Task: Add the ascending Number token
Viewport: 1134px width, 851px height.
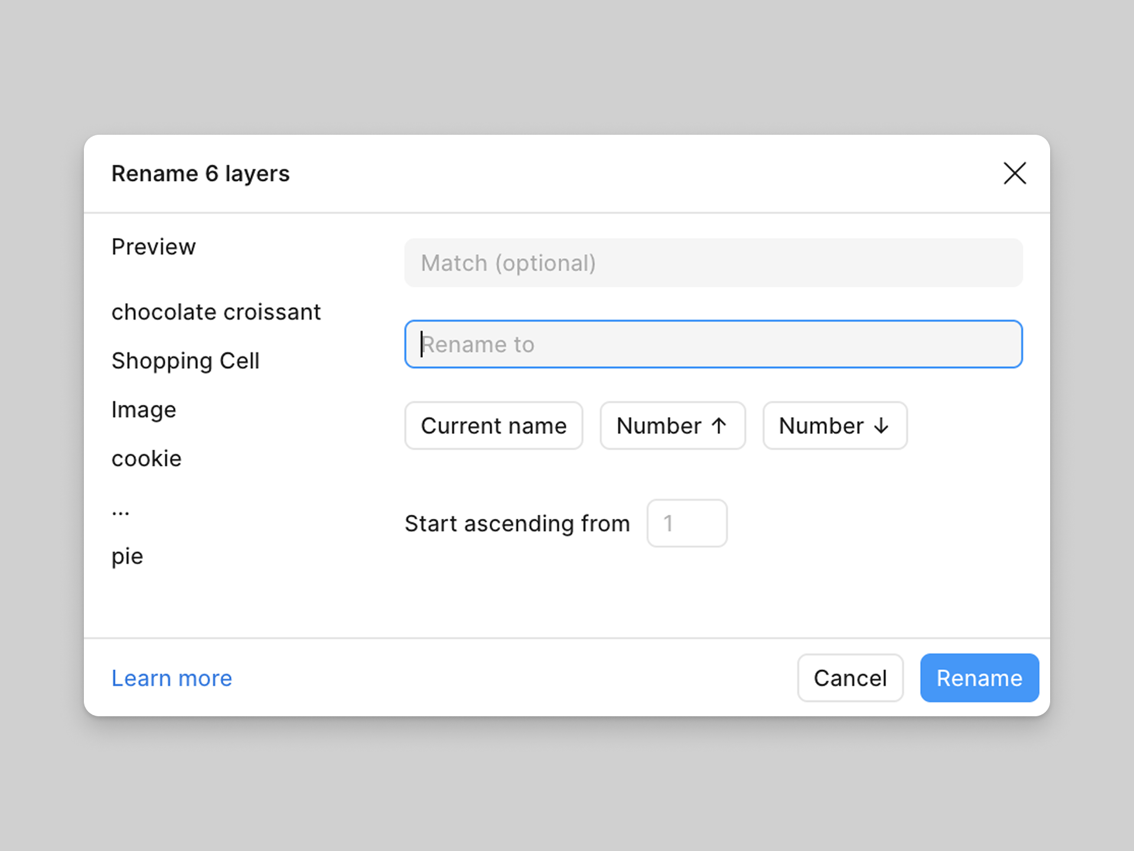Action: coord(672,425)
